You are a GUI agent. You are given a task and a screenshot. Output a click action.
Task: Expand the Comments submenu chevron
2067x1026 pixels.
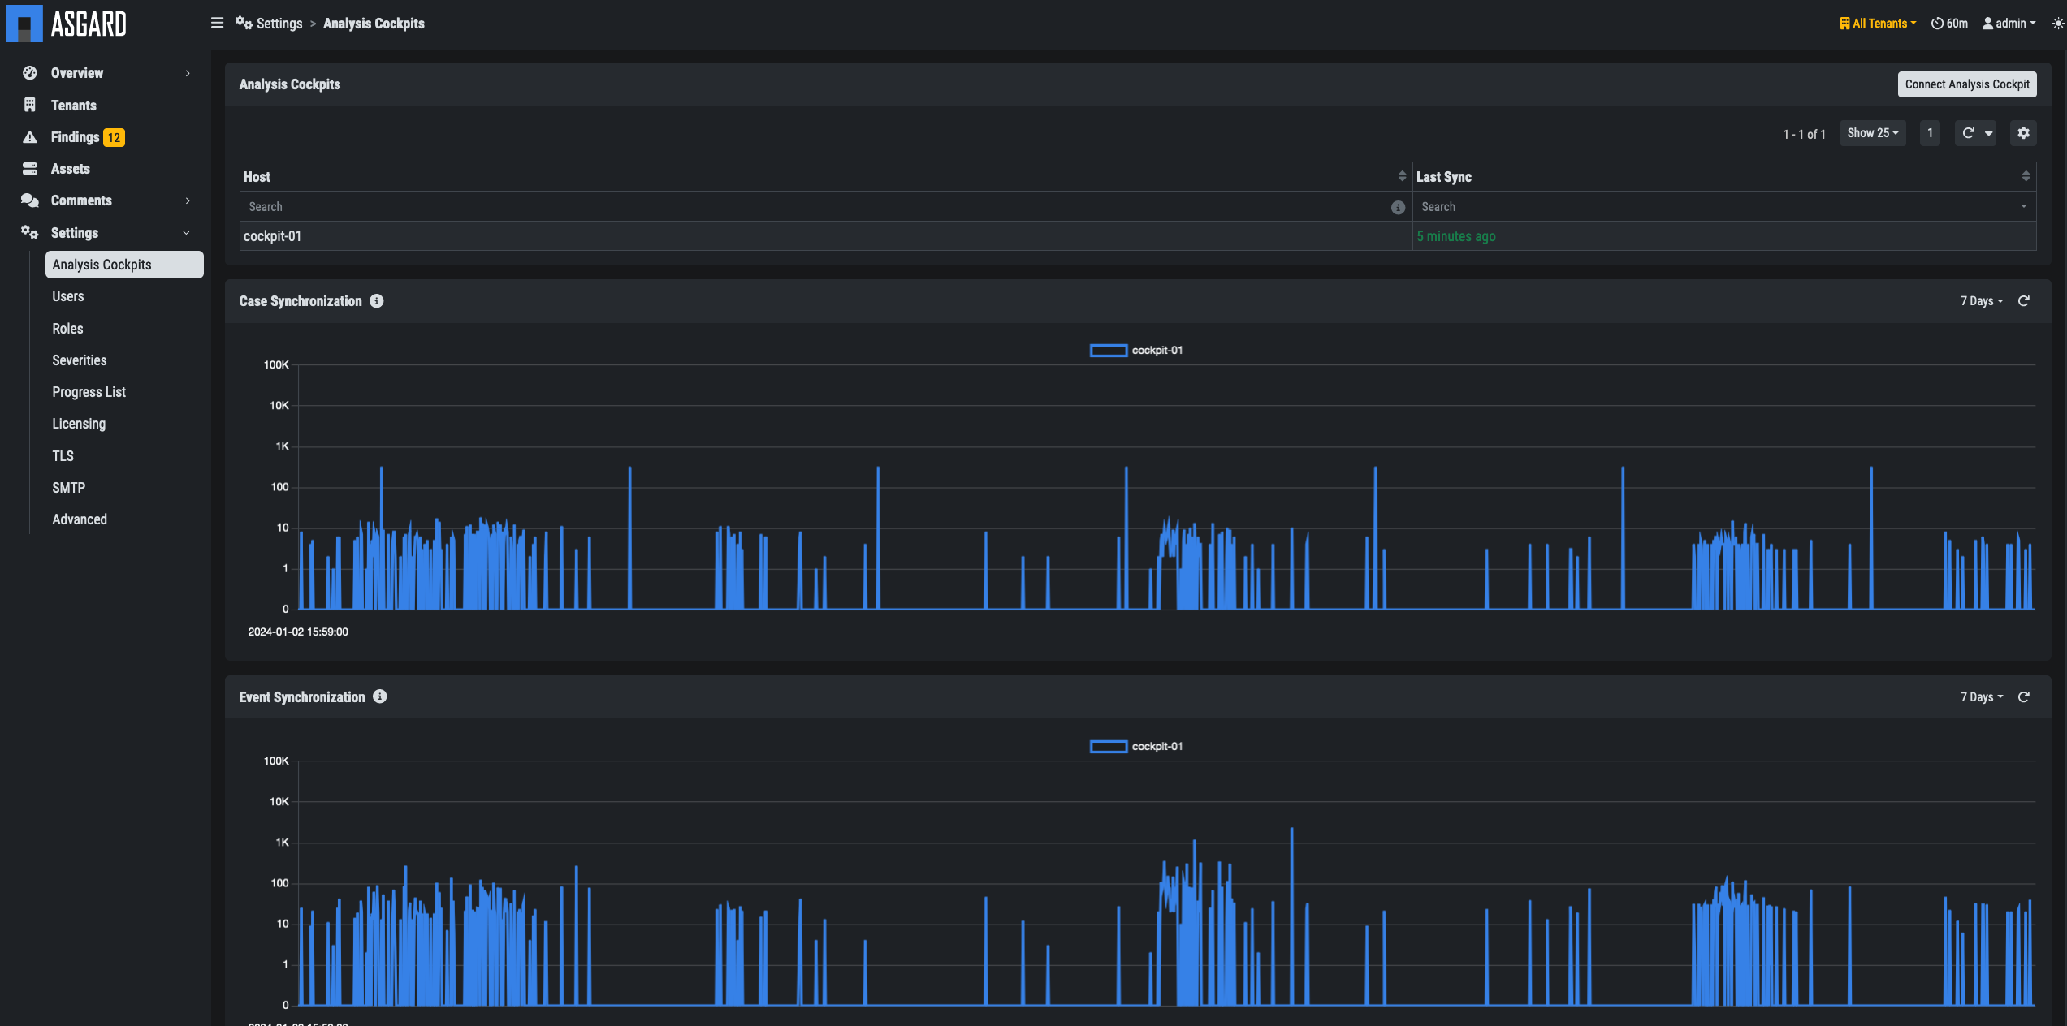[x=188, y=200]
